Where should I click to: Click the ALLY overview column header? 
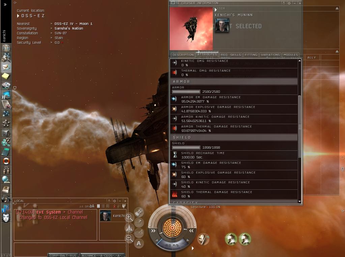(x=312, y=58)
